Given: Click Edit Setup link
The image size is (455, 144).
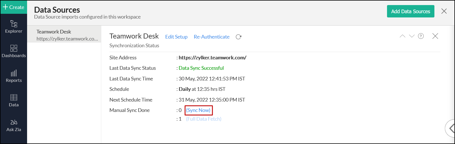Looking at the screenshot, I should (176, 37).
